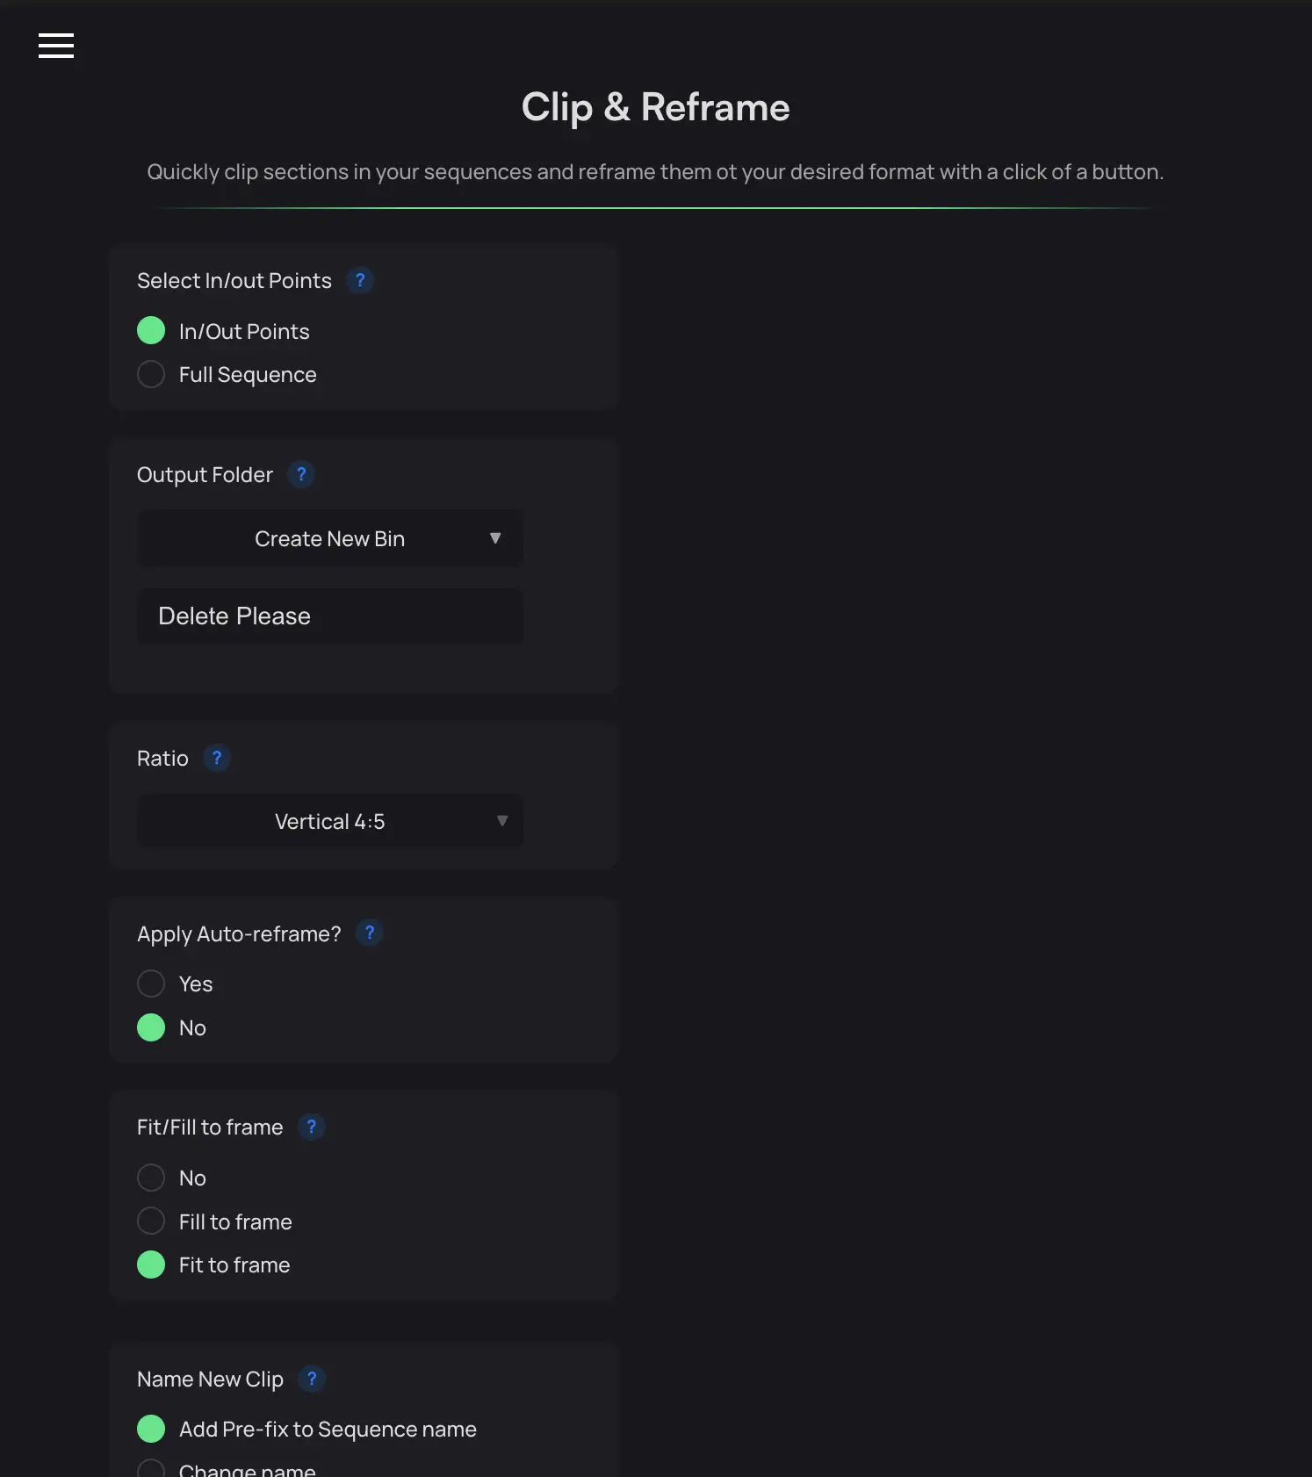Select No under Fit/Fill to frame
The height and width of the screenshot is (1477, 1312).
pyautogui.click(x=151, y=1178)
